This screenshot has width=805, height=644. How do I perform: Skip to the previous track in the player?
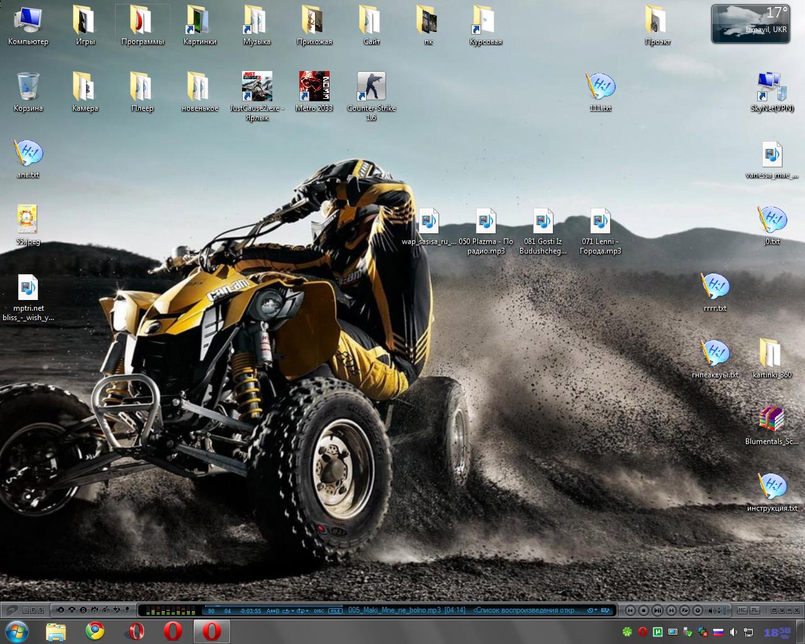630,610
